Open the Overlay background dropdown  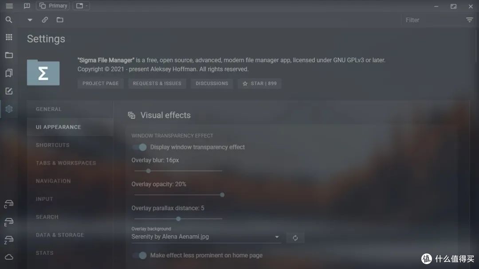pos(206,237)
